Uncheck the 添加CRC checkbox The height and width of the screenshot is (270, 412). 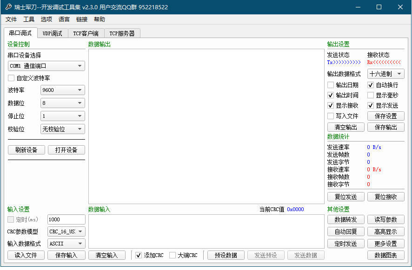point(139,255)
